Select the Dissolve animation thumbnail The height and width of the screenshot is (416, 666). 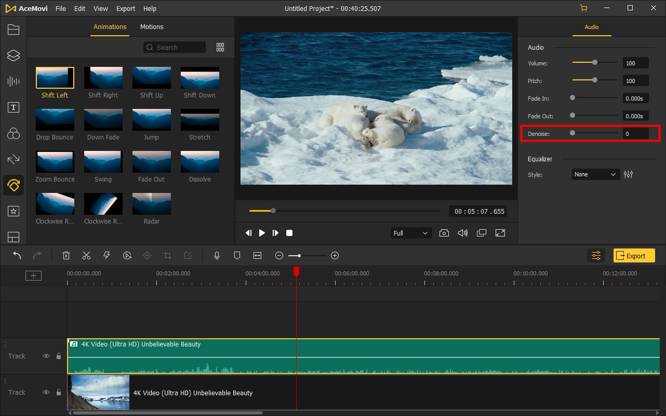click(x=200, y=162)
